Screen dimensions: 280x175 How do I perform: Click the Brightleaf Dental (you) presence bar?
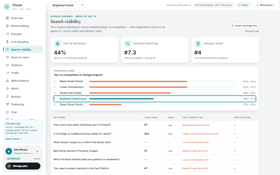pyautogui.click(x=121, y=99)
